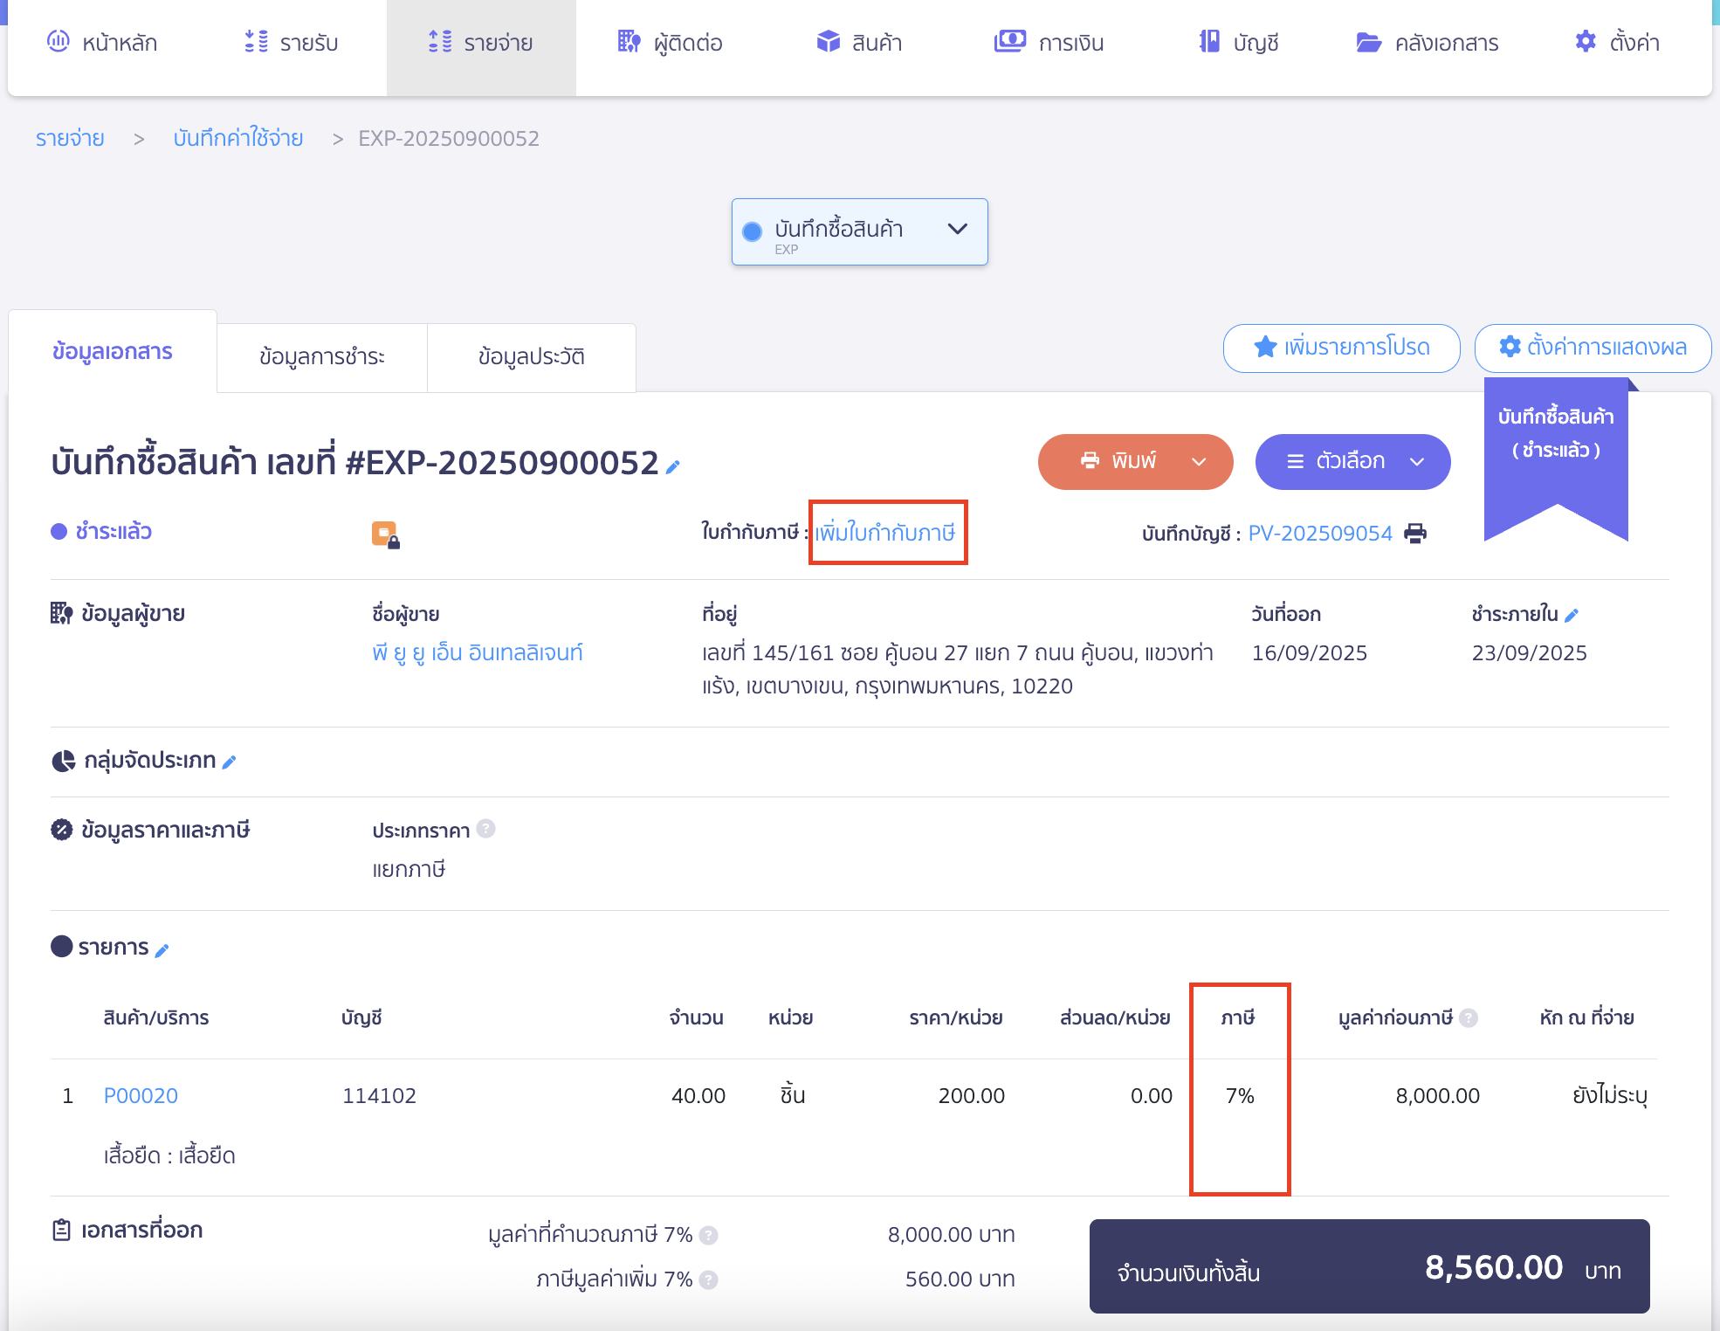Viewport: 1720px width, 1331px height.
Task: Expand the ตัวเลือก options dropdown
Action: pos(1416,462)
